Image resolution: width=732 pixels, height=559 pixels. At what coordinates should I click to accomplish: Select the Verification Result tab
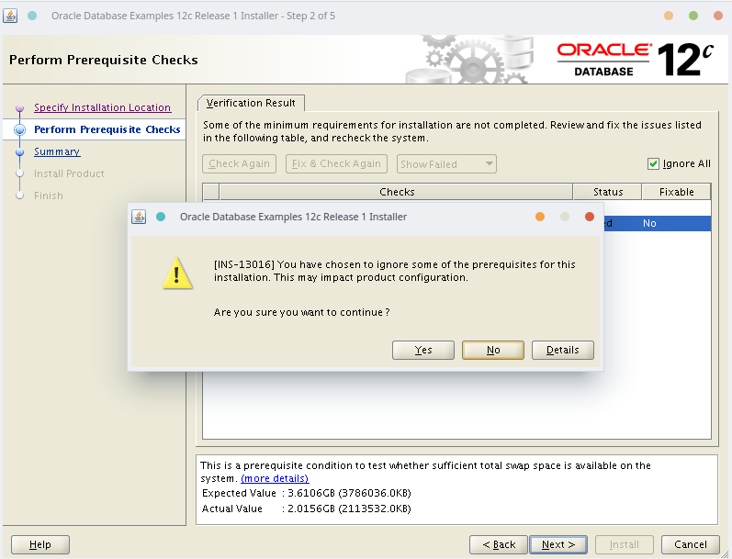(x=251, y=103)
